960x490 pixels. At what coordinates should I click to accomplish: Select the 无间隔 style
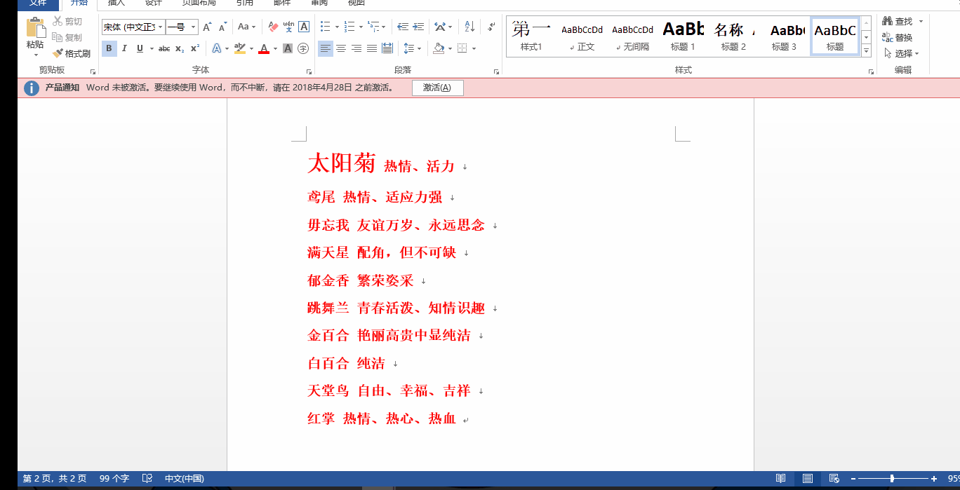633,36
